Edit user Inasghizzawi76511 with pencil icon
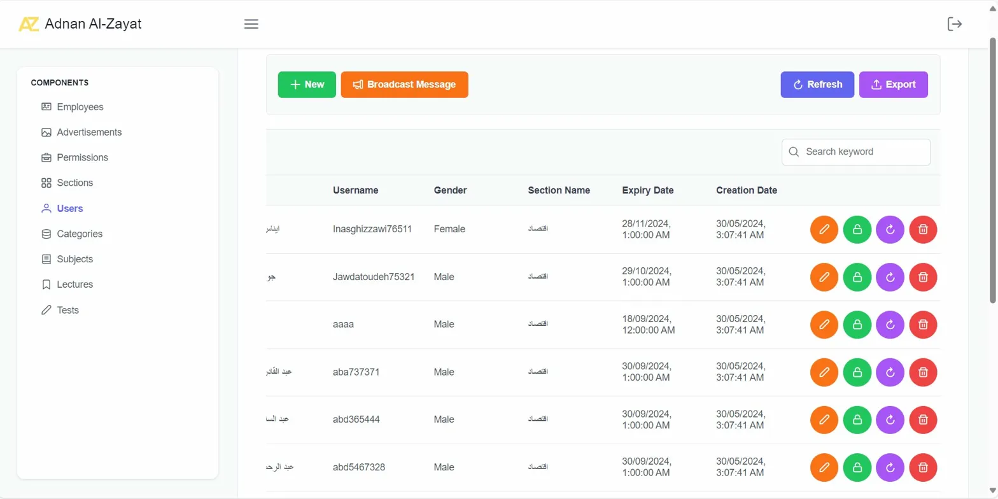Screen dimensions: 998x499 tap(824, 229)
